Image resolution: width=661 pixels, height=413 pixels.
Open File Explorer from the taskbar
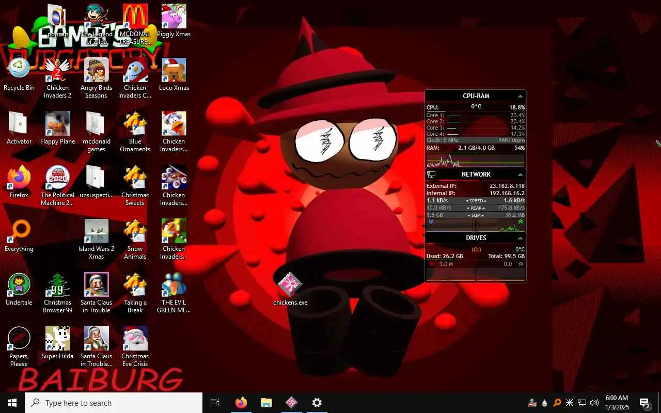click(x=266, y=403)
